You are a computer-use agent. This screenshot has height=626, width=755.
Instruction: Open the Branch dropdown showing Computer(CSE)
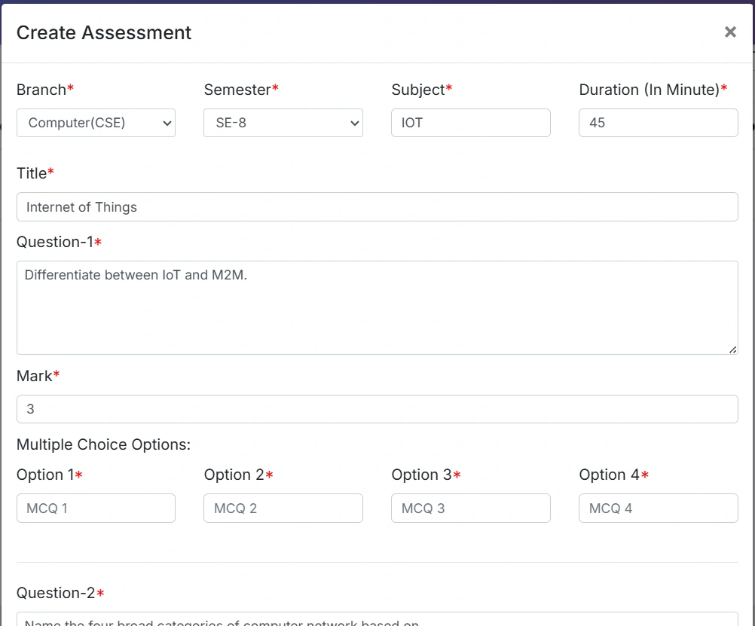pos(96,123)
